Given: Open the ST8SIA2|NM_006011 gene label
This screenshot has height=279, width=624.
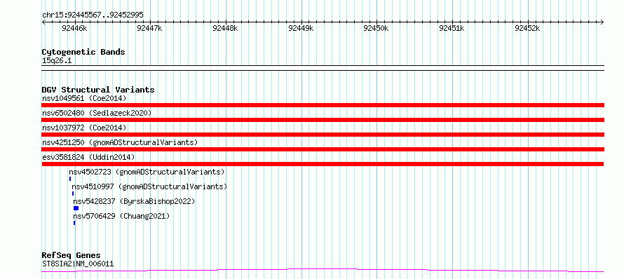Looking at the screenshot, I should tap(78, 264).
